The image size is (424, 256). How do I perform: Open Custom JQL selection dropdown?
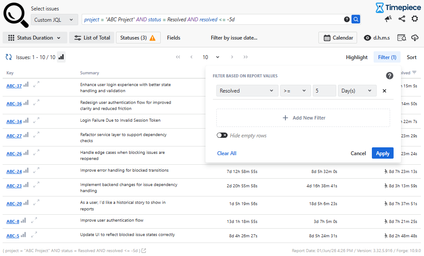[x=54, y=20]
